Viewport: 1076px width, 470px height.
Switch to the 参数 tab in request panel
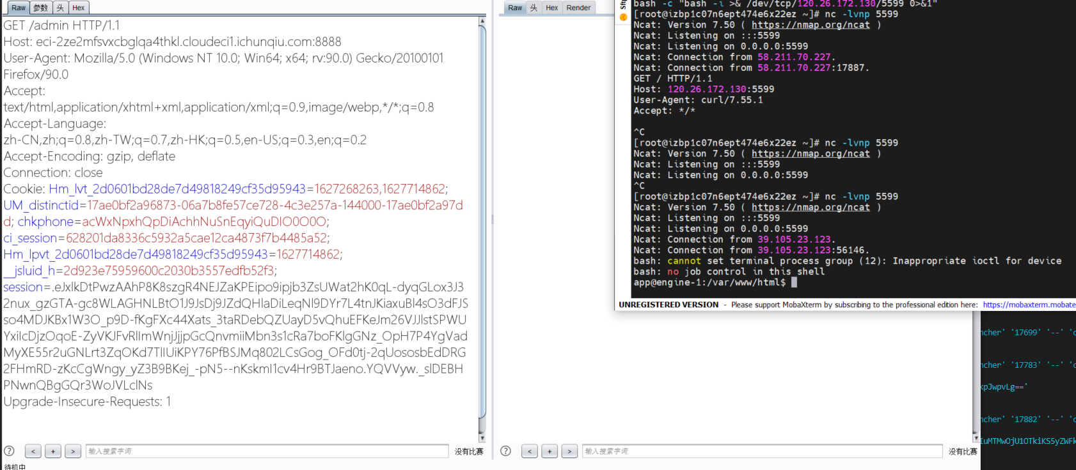coord(40,8)
